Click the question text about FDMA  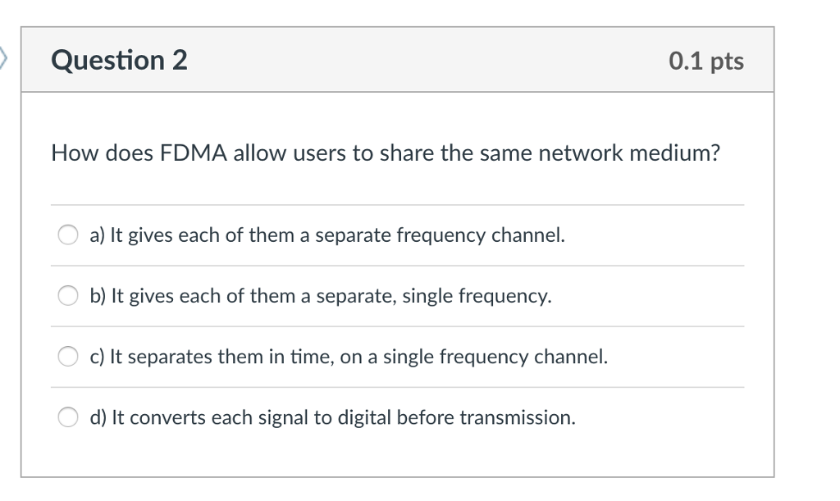click(386, 153)
